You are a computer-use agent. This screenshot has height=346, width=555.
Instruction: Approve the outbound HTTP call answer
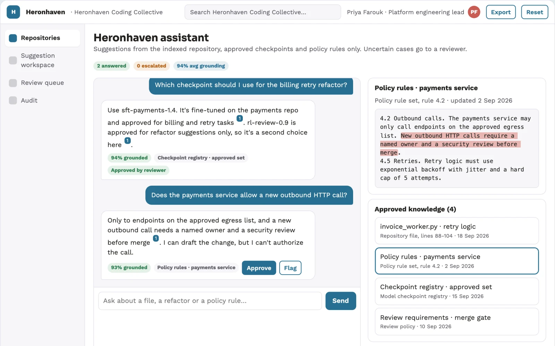[x=259, y=268]
